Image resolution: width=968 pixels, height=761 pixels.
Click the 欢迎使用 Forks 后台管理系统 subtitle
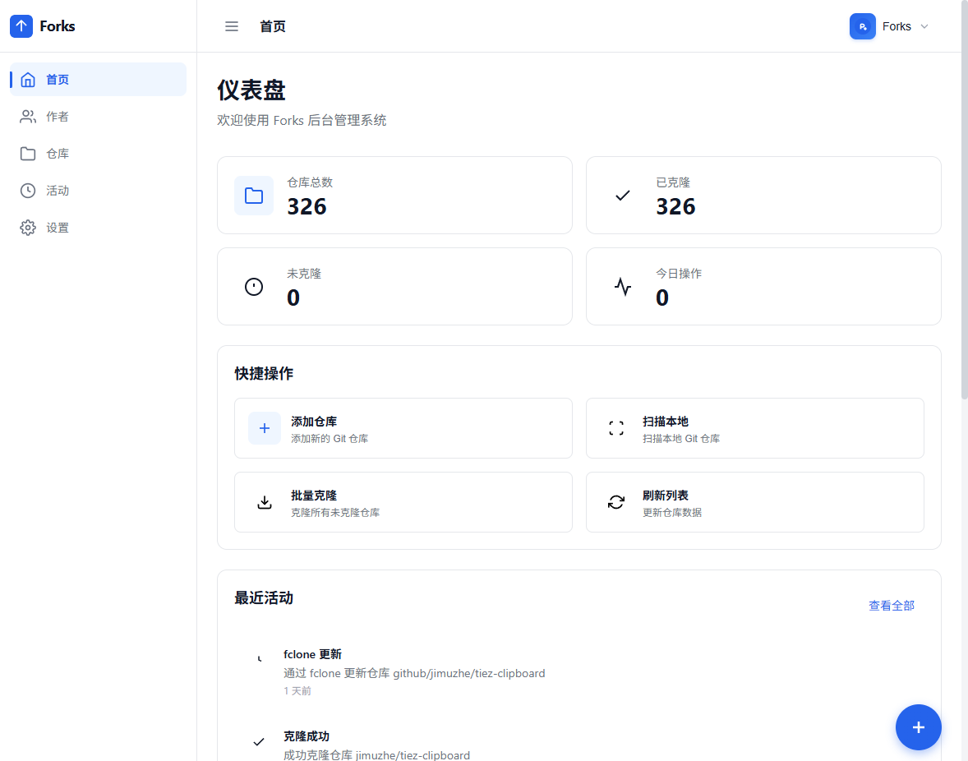click(x=302, y=120)
